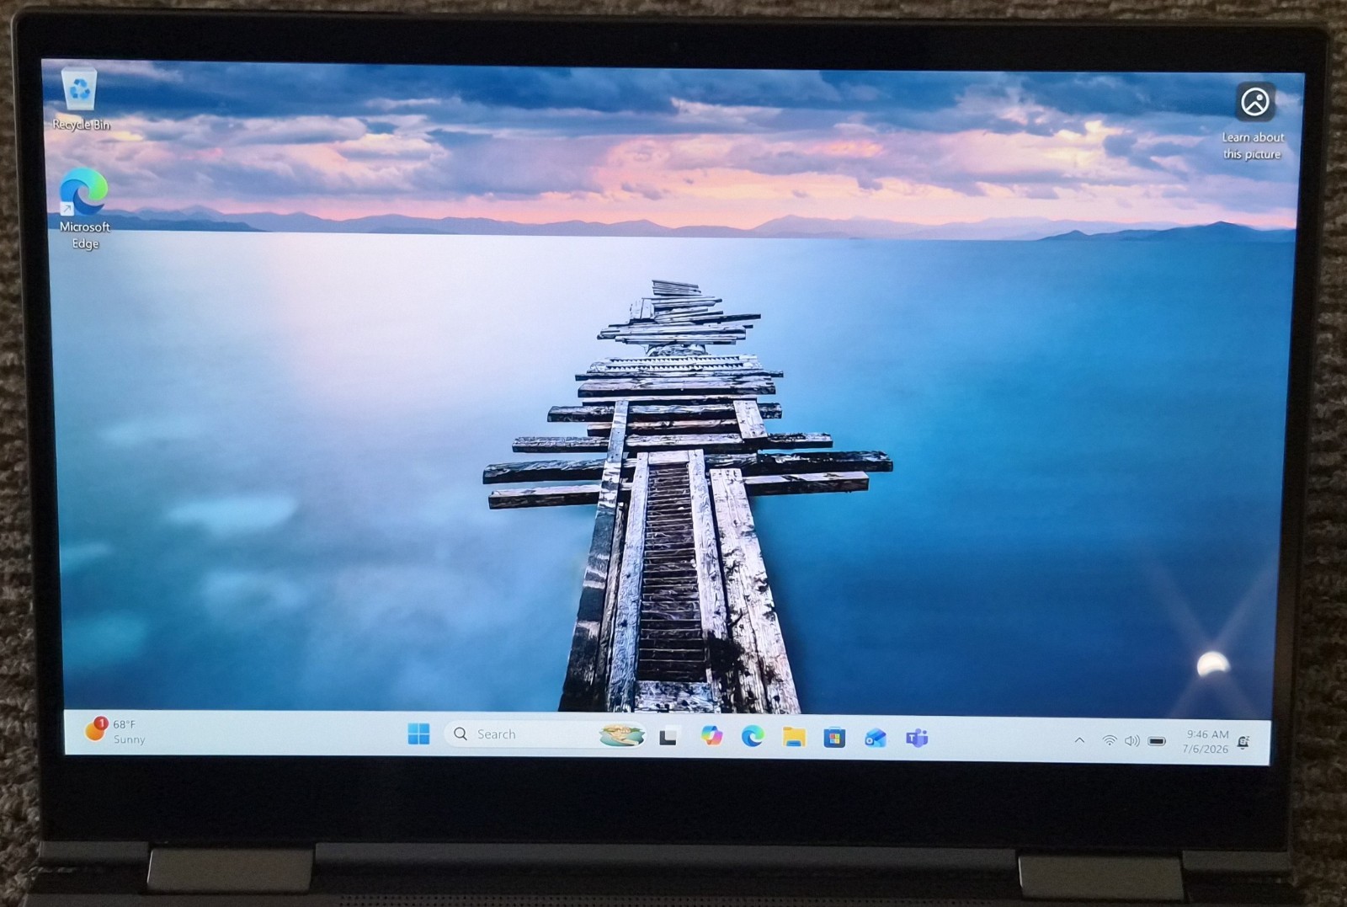This screenshot has width=1347, height=907.
Task: Open the Recycle Bin desktop icon
Action: [x=81, y=99]
